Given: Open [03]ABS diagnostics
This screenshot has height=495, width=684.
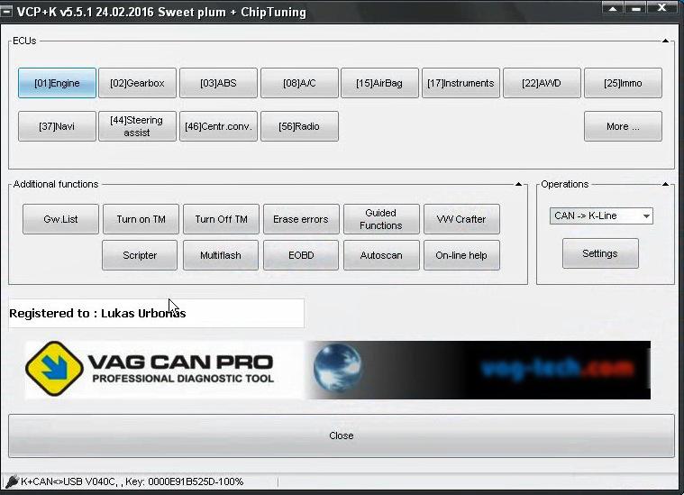Looking at the screenshot, I should 218,83.
